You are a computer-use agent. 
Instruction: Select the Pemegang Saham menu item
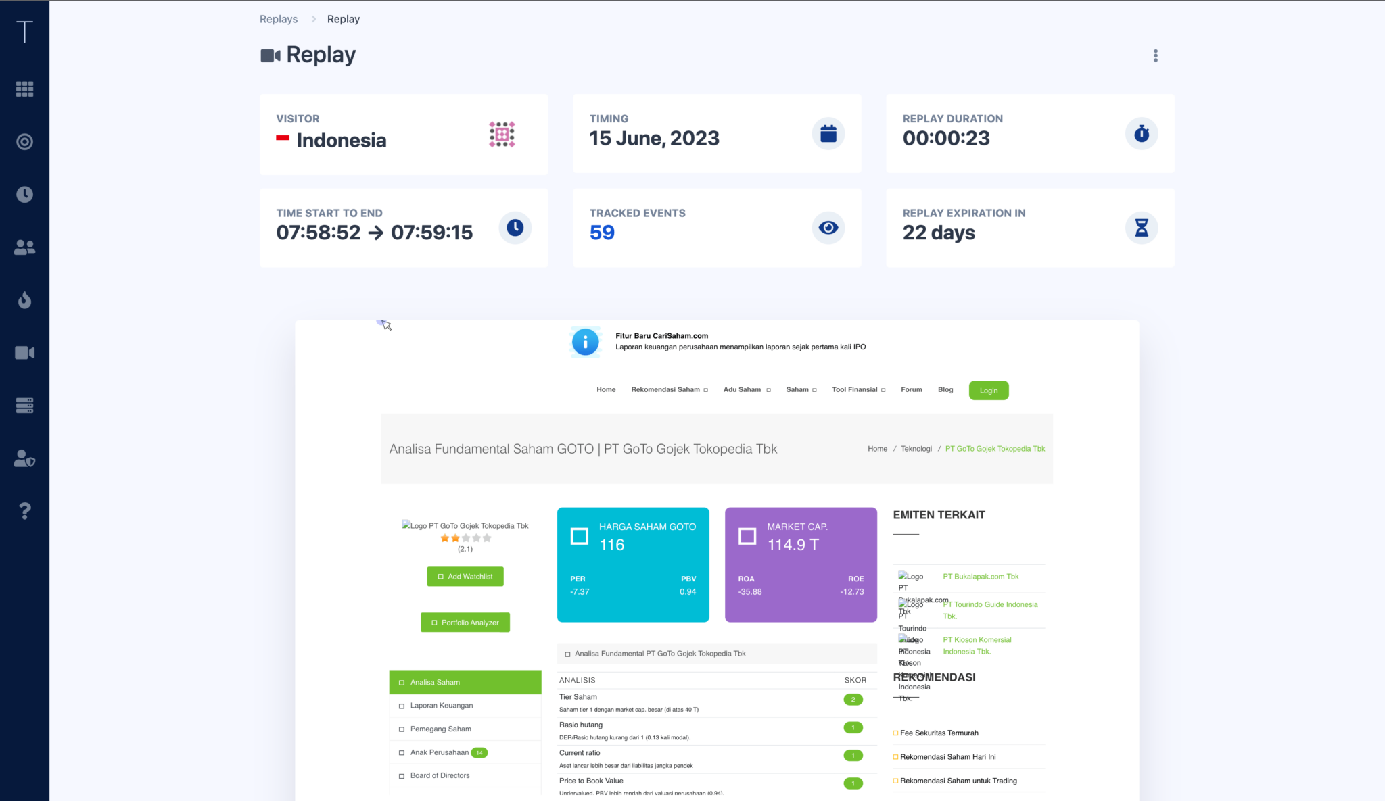point(440,729)
